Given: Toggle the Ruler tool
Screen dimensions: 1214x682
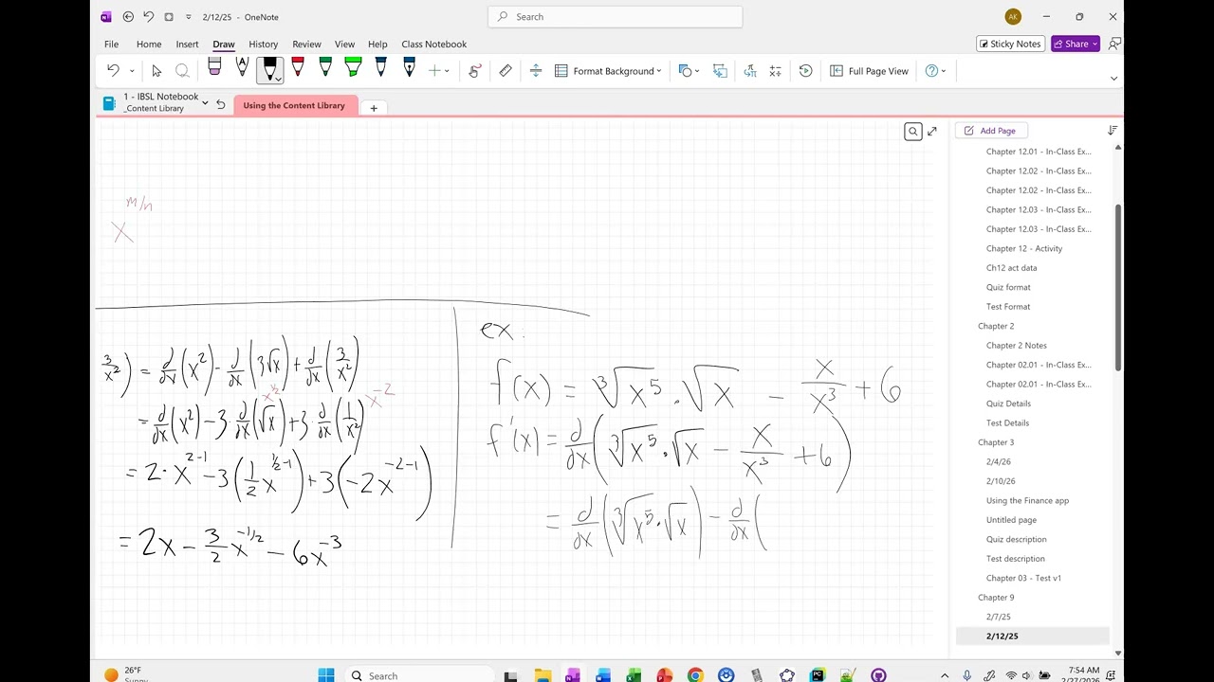Looking at the screenshot, I should [506, 70].
